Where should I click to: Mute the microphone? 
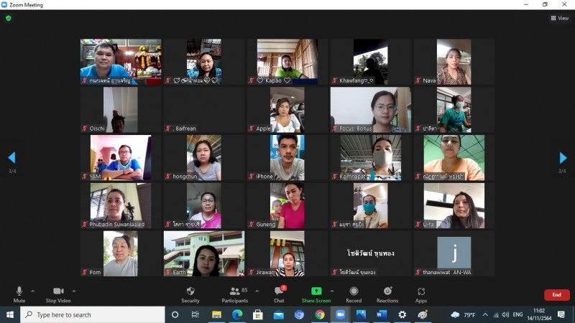[x=19, y=294]
